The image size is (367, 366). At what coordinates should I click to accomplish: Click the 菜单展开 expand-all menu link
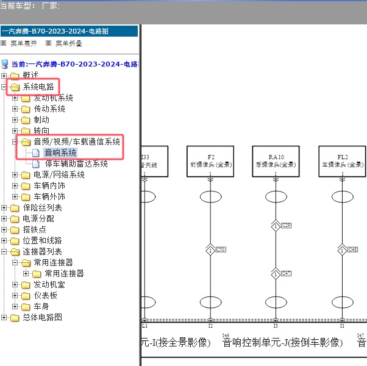(24, 43)
